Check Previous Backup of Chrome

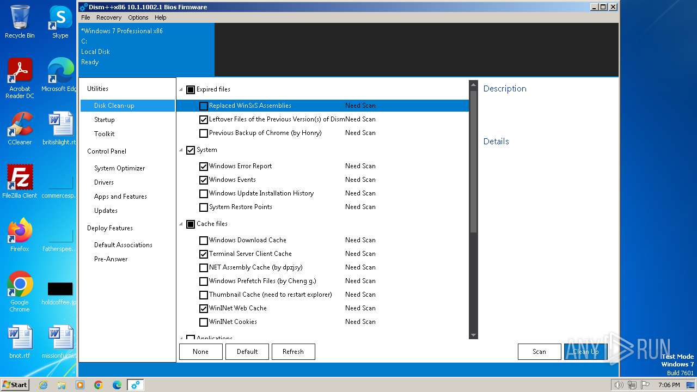click(x=204, y=133)
